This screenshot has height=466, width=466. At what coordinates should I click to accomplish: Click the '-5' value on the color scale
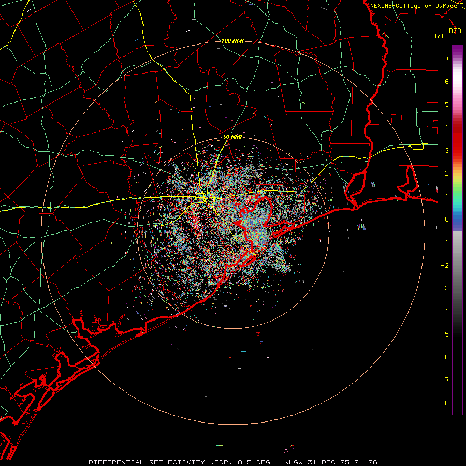tap(445, 334)
